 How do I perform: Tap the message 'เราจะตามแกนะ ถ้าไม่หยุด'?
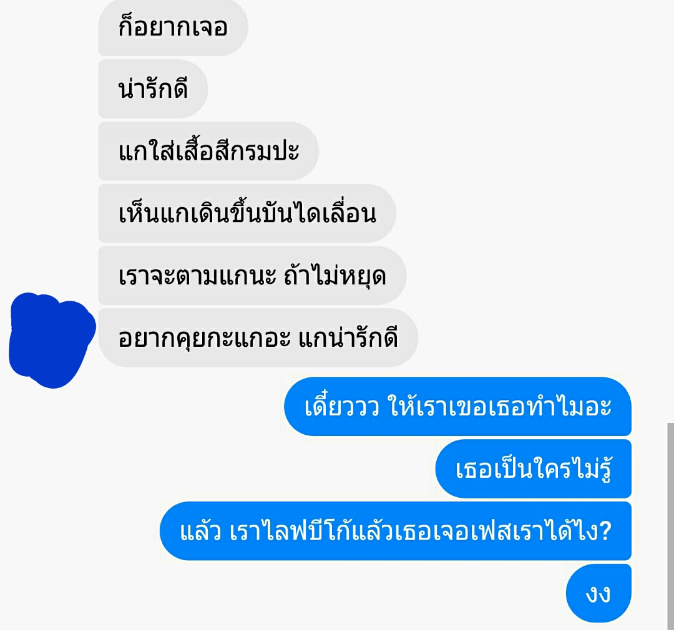click(x=252, y=276)
